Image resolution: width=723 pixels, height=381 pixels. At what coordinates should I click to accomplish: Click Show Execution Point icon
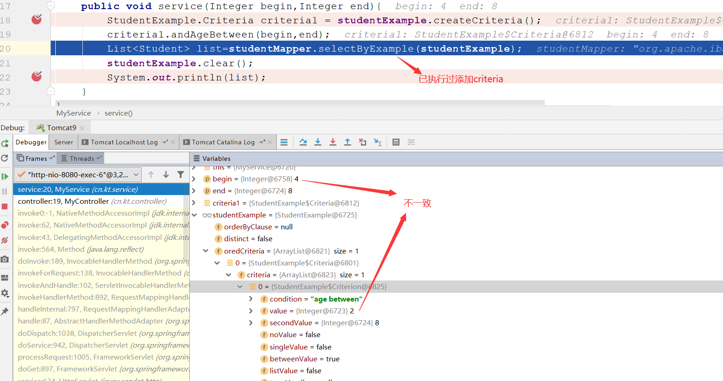[x=284, y=142]
